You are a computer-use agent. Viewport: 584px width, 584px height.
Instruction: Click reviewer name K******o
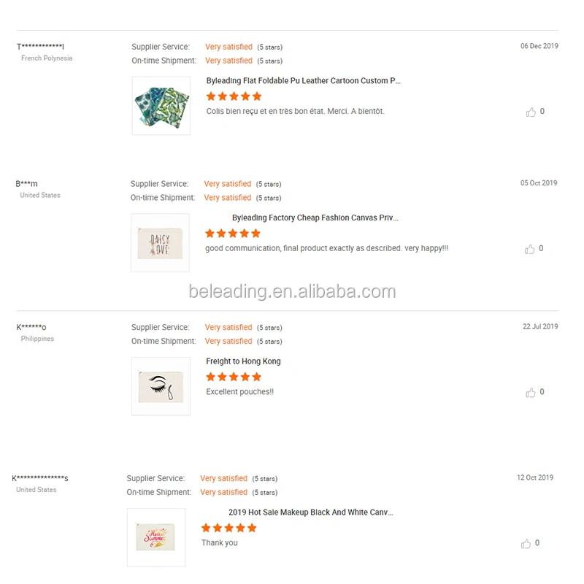[31, 327]
